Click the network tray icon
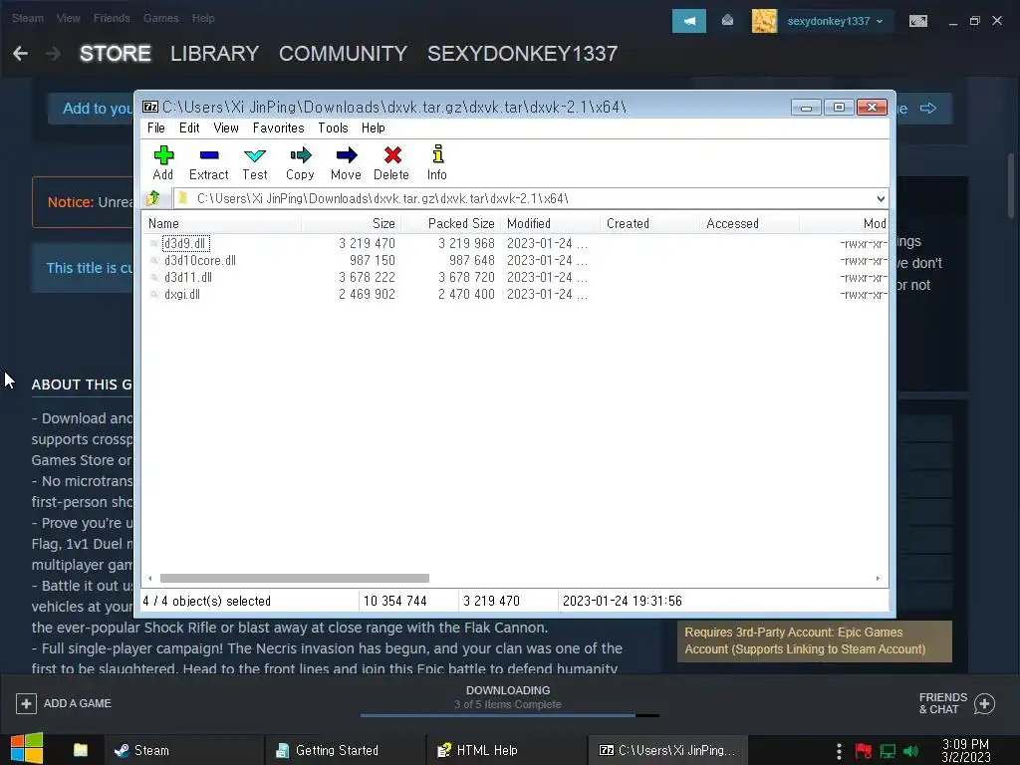Image resolution: width=1020 pixels, height=765 pixels. pos(888,751)
